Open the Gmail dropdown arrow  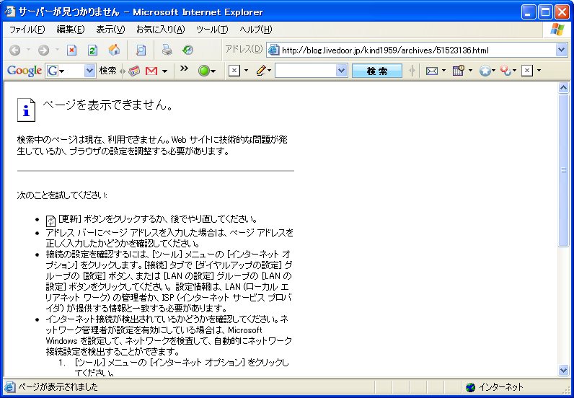tap(165, 71)
